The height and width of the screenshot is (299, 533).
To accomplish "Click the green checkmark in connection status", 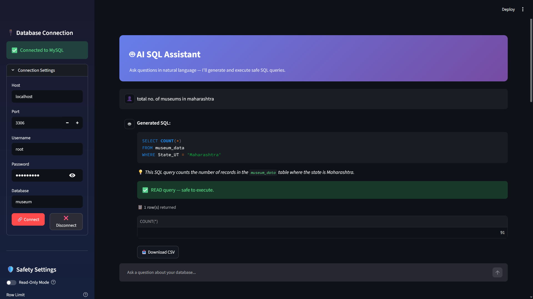I will 14,50.
